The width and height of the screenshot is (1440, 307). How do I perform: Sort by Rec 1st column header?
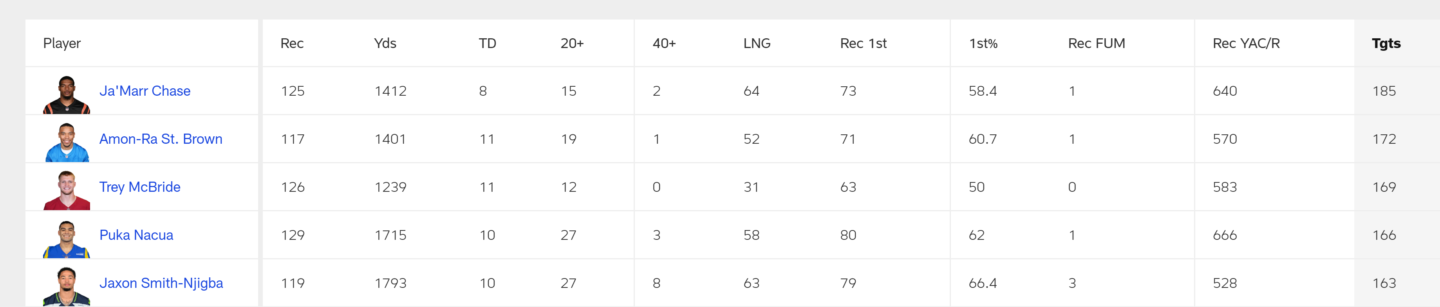(x=862, y=43)
